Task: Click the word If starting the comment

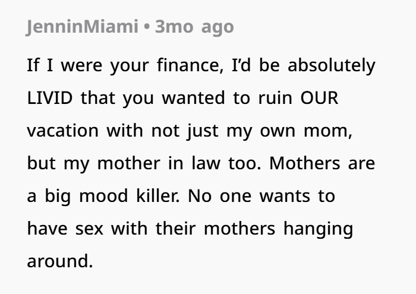Action: (33, 65)
